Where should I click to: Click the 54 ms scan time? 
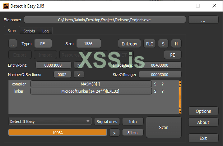(133, 133)
